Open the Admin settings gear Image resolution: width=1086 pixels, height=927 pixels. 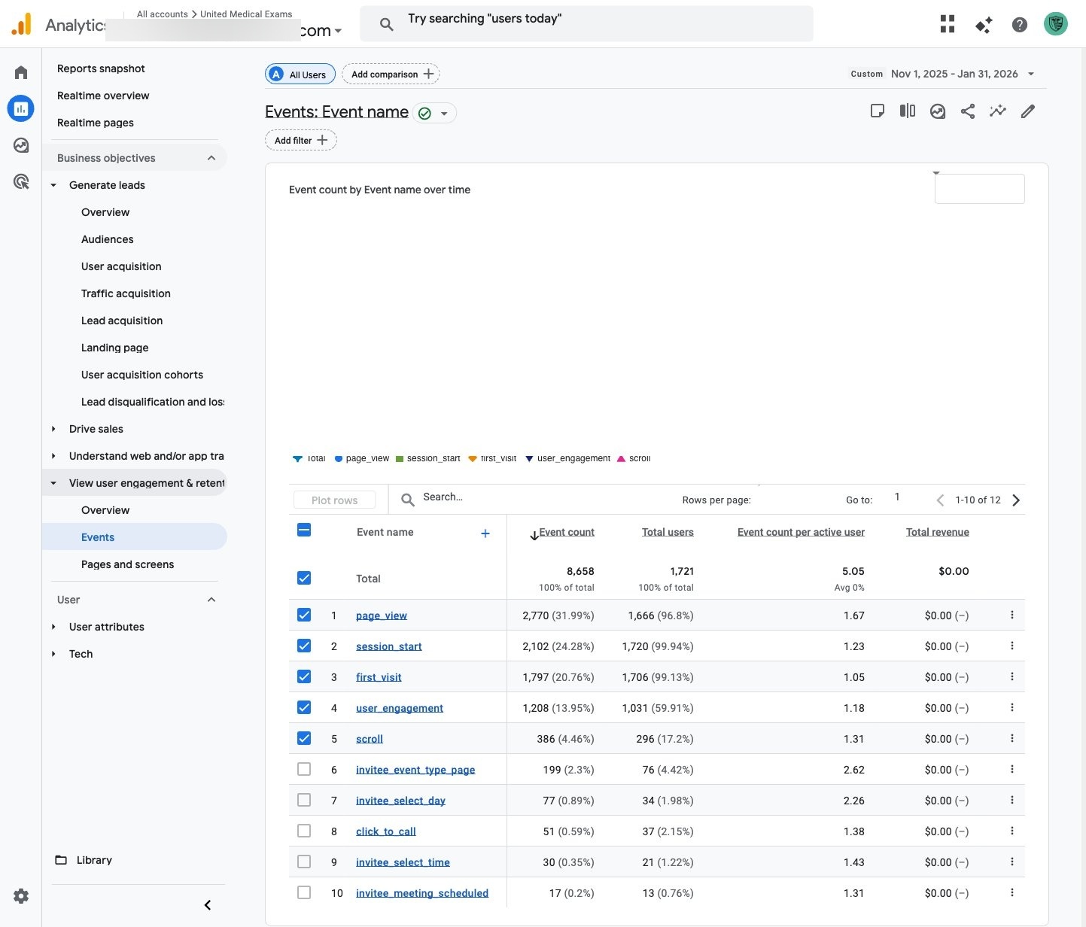click(x=21, y=896)
